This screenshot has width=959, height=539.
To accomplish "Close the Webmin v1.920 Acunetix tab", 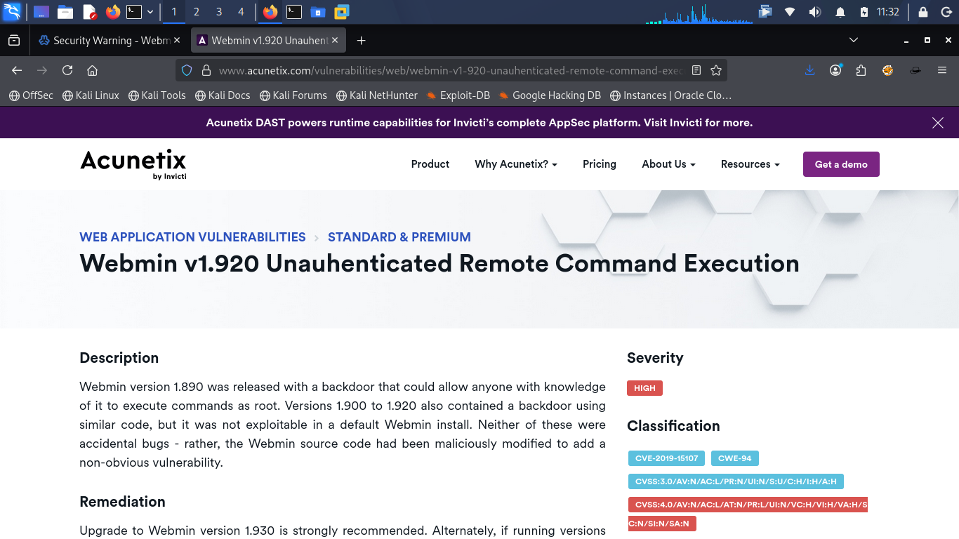I will (x=336, y=41).
